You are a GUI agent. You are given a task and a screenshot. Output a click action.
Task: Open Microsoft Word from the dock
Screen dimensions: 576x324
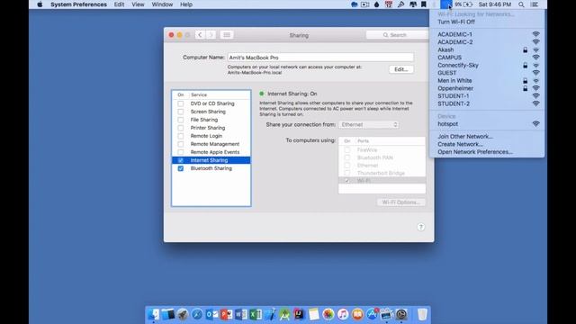pos(241,314)
